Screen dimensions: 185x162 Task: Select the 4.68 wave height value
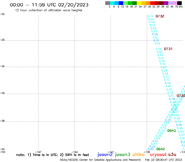tap(166, 123)
